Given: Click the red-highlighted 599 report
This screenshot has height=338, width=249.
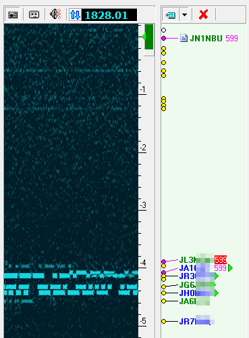Looking at the screenshot, I should pyautogui.click(x=221, y=260).
